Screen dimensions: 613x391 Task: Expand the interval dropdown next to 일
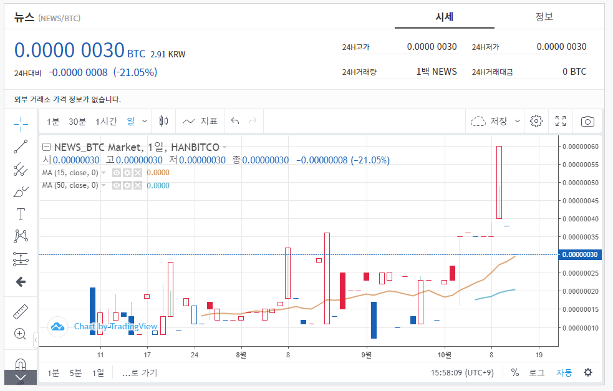pos(145,121)
